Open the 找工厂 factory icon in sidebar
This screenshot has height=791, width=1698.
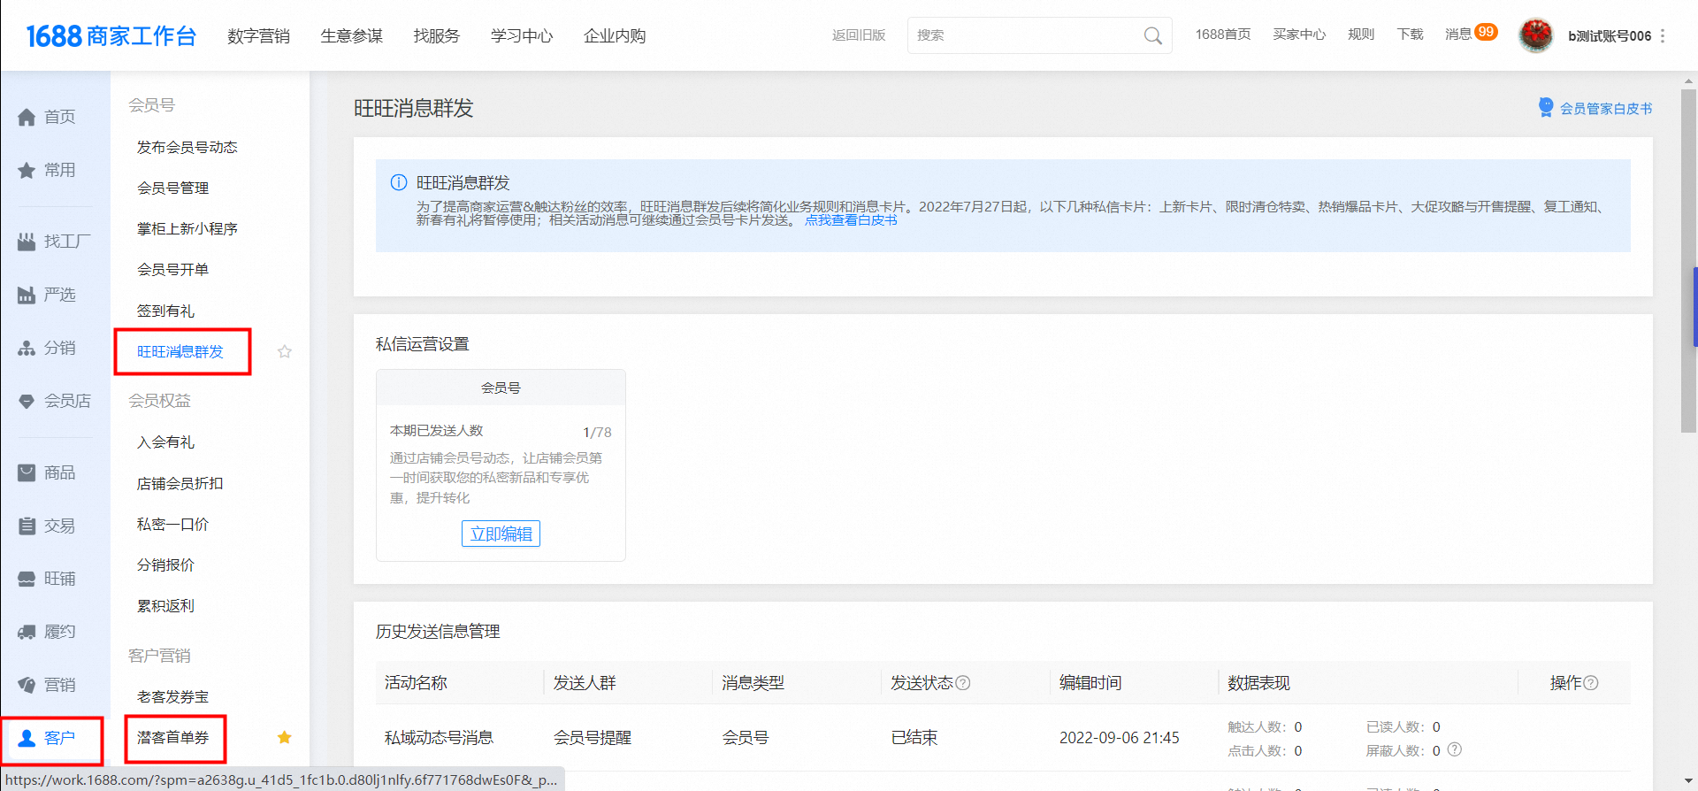pyautogui.click(x=27, y=242)
